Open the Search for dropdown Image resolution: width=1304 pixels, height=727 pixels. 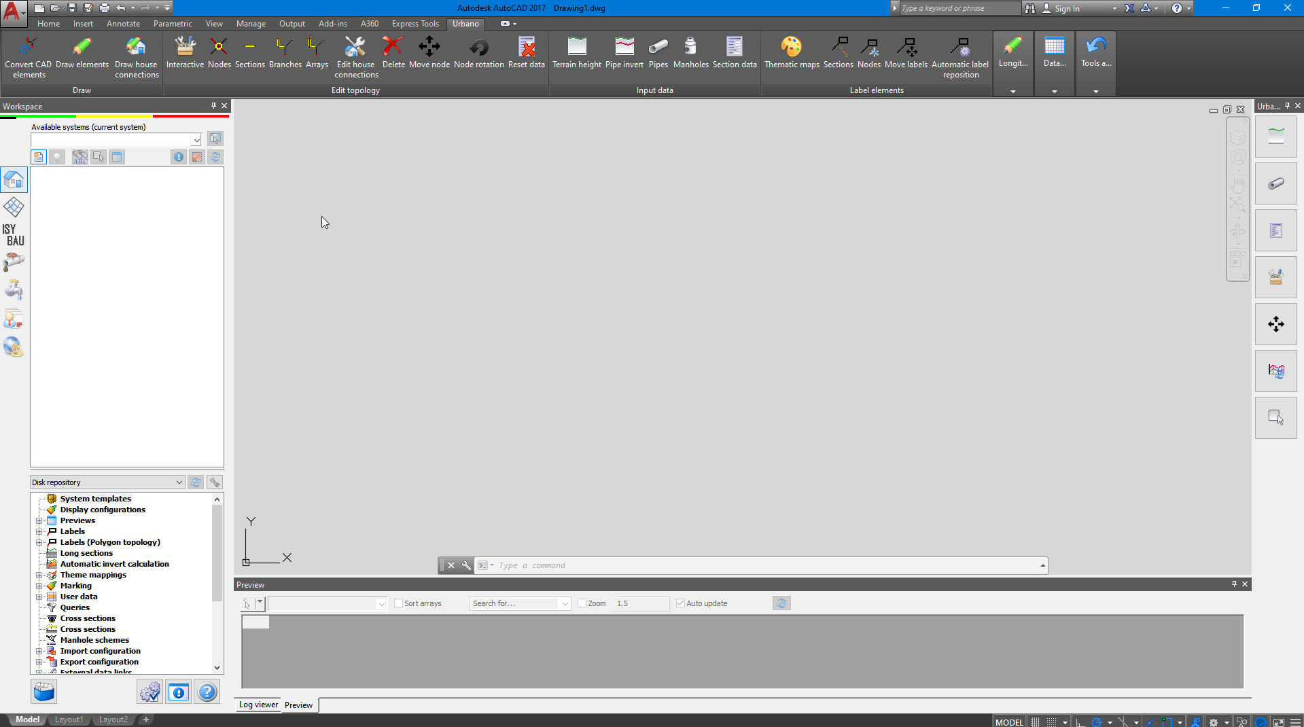(x=565, y=603)
